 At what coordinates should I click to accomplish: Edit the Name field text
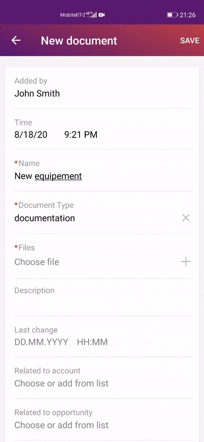click(48, 177)
